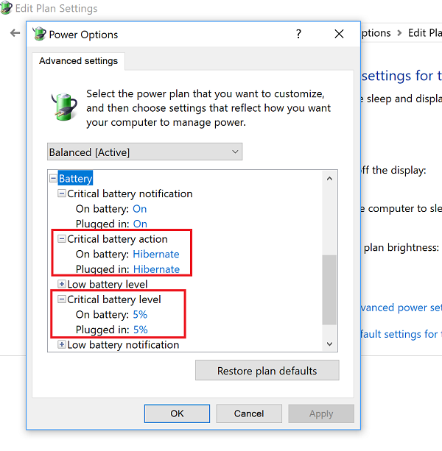Image resolution: width=442 pixels, height=451 pixels.
Task: Open the Balanced [Active] power plan dropdown
Action: point(144,152)
